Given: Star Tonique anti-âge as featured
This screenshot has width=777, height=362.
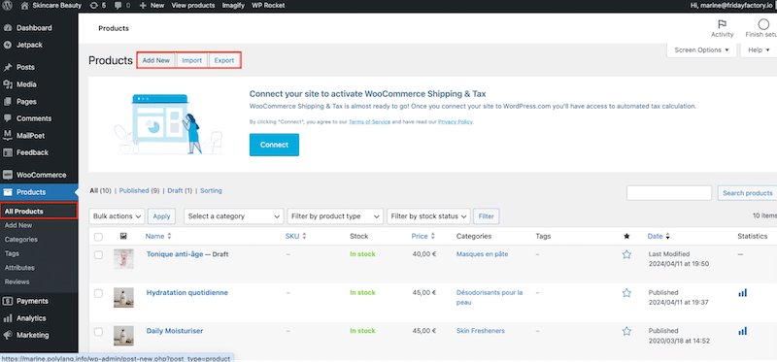Looking at the screenshot, I should coord(626,254).
